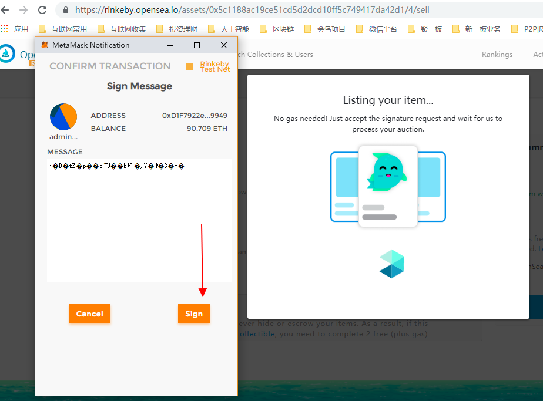The width and height of the screenshot is (543, 401).
Task: Open the 应用 apps grid icon
Action: click(x=5, y=29)
